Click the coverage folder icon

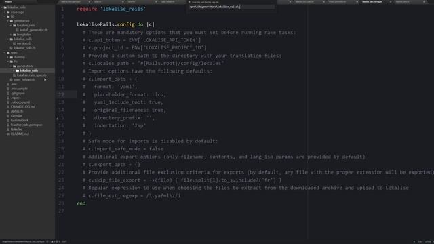[x=8, y=12]
